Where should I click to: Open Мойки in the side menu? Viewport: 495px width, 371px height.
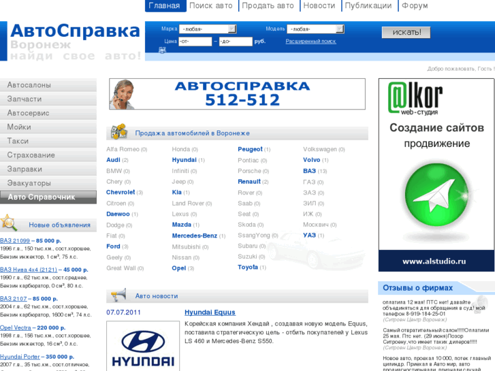point(48,127)
